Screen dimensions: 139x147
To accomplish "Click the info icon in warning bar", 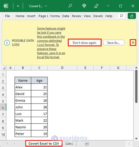I will 7,43.
